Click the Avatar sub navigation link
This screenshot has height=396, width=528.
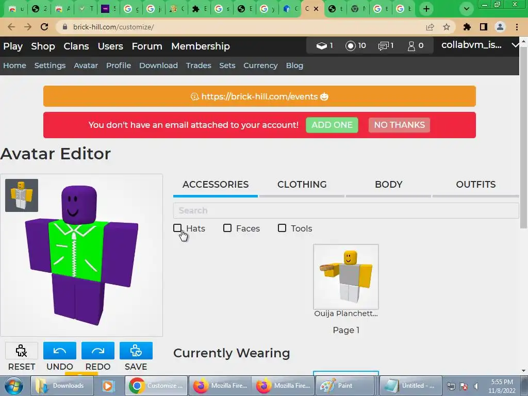point(86,65)
